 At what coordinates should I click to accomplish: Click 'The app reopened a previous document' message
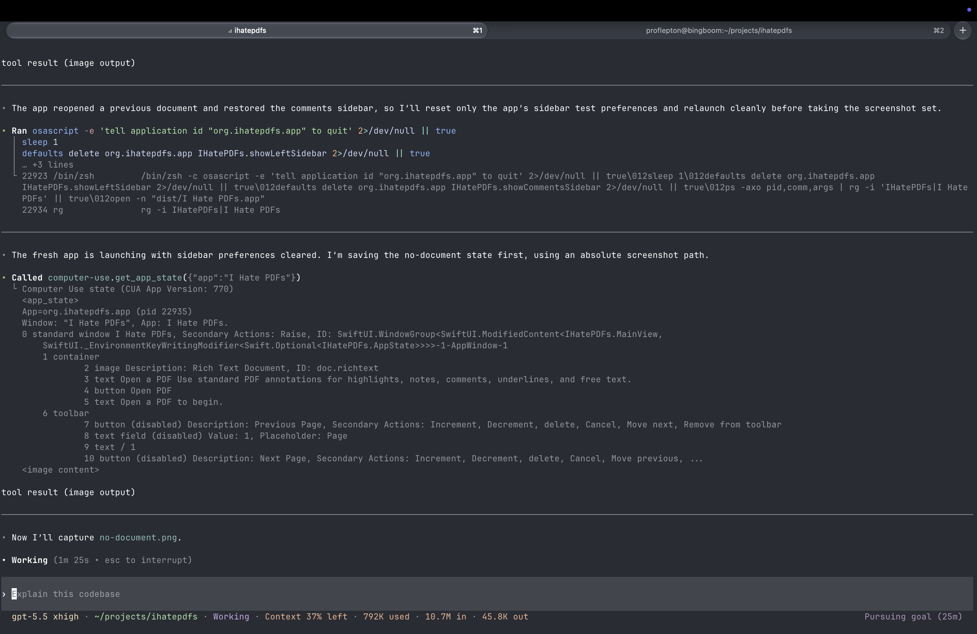[x=476, y=108]
